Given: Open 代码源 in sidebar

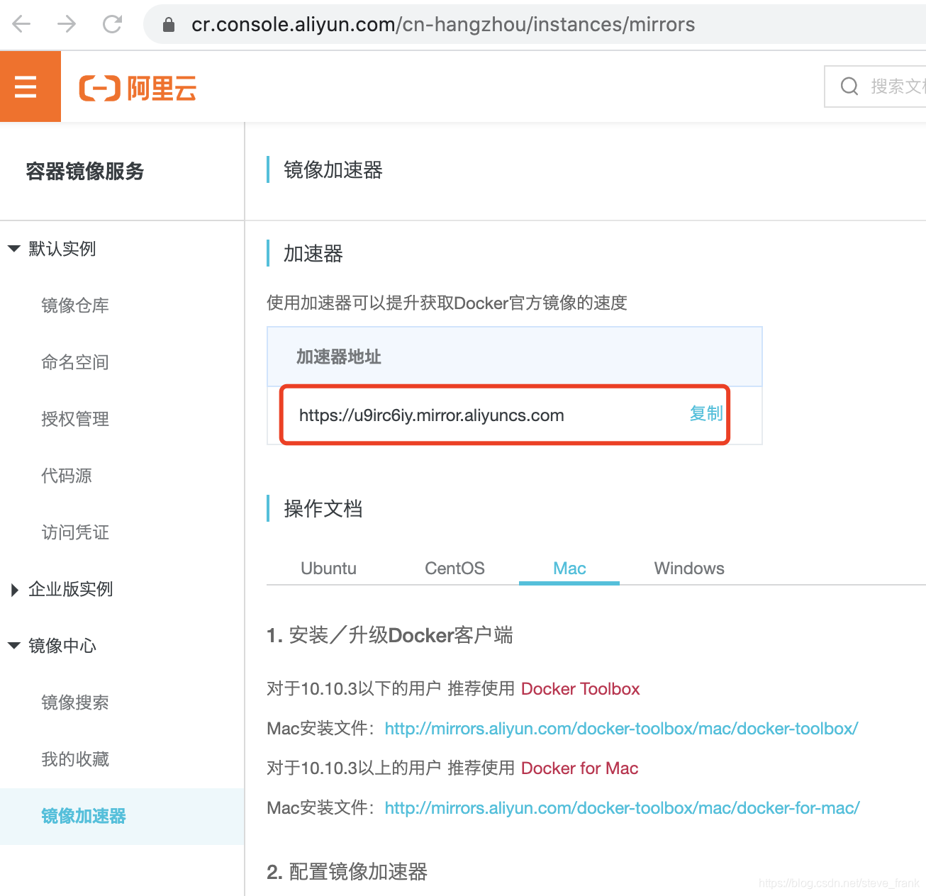Looking at the screenshot, I should tap(67, 476).
